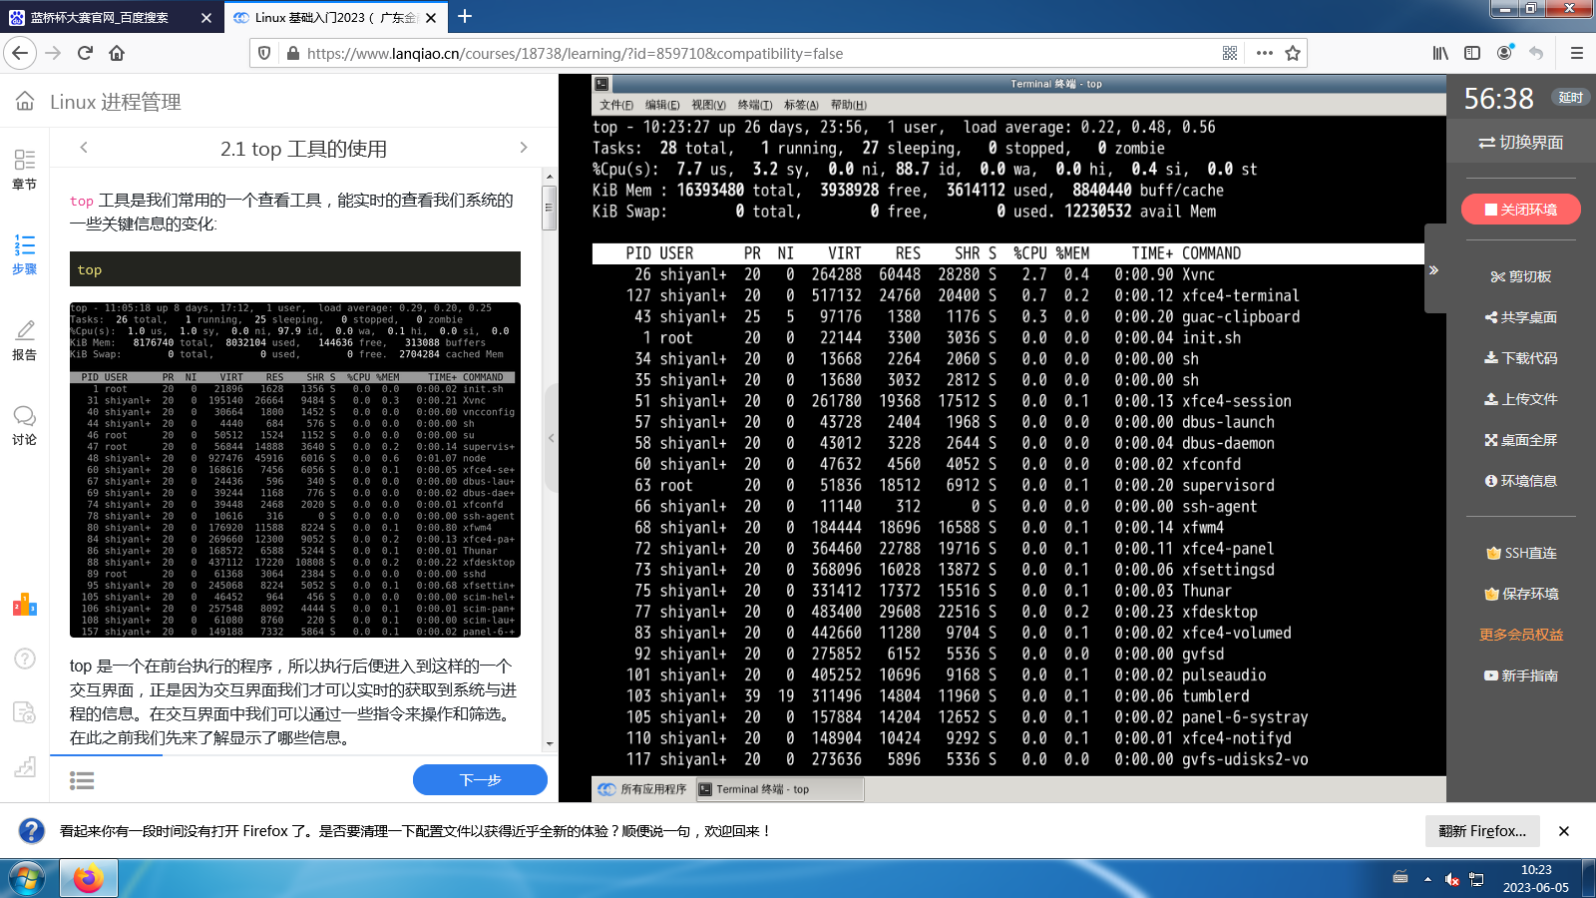This screenshot has height=898, width=1596.
Task: Click the QR code icon in address bar
Action: 1230,53
